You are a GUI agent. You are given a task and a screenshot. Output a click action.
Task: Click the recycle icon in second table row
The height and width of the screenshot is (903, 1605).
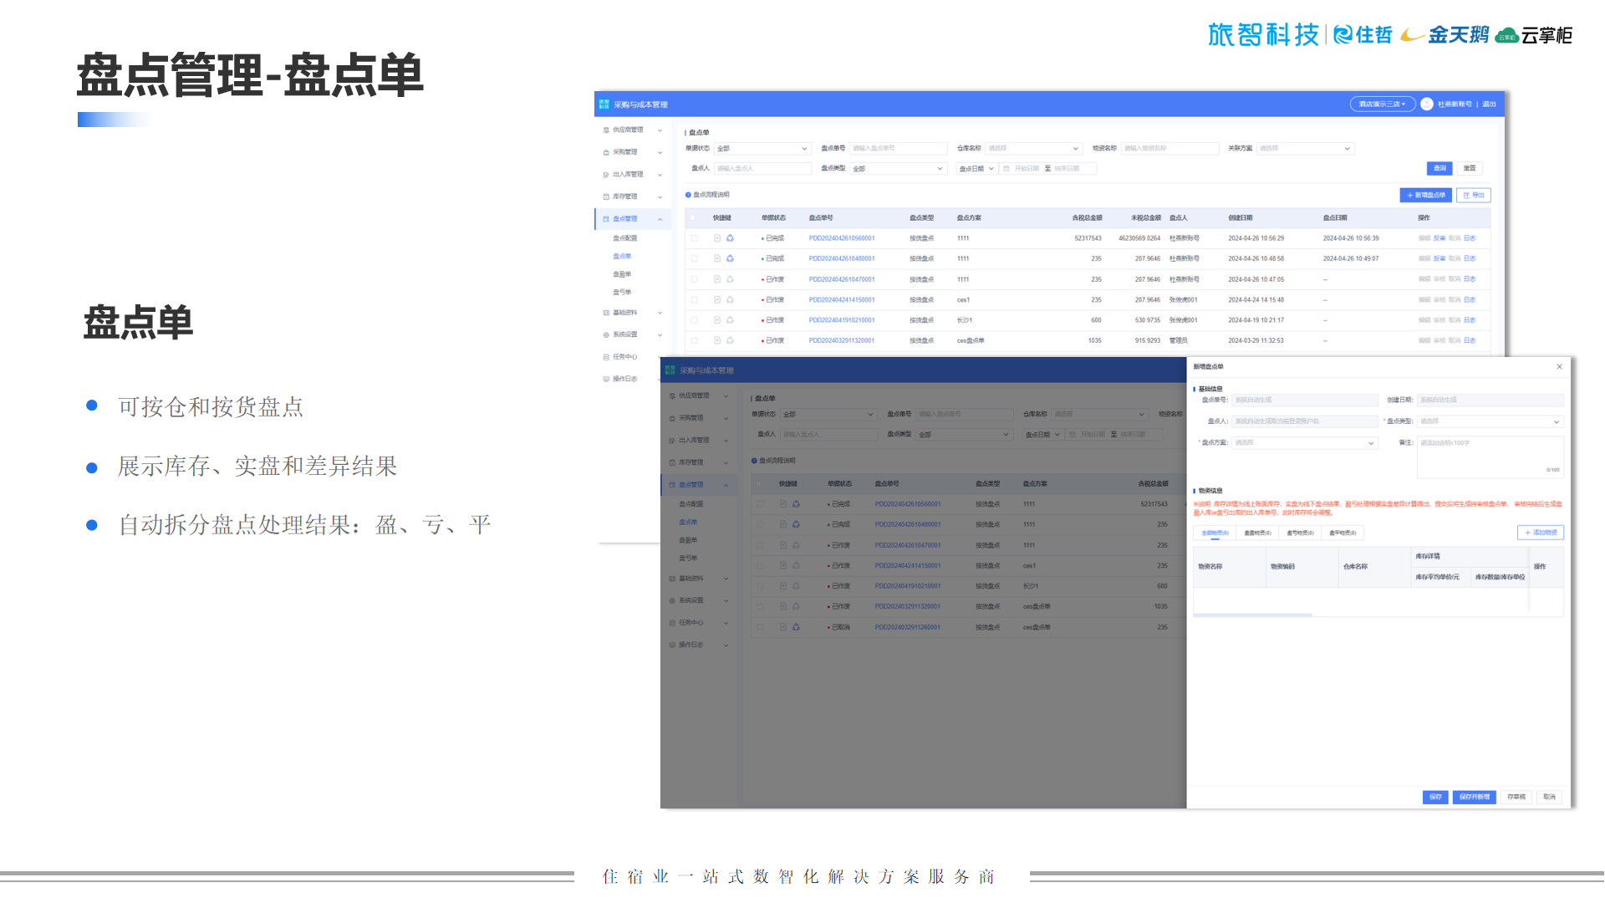click(x=730, y=258)
